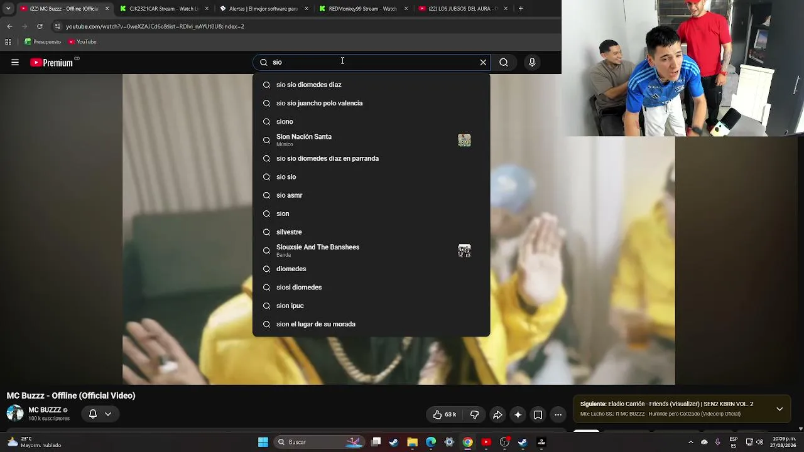Open more actions three-dot menu
The width and height of the screenshot is (804, 452).
pos(558,414)
